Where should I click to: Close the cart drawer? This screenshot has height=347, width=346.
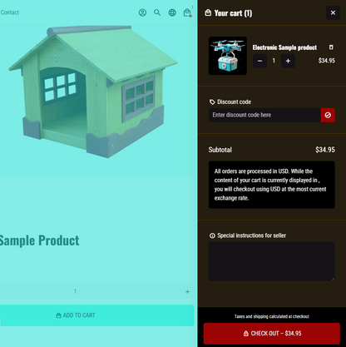(333, 12)
